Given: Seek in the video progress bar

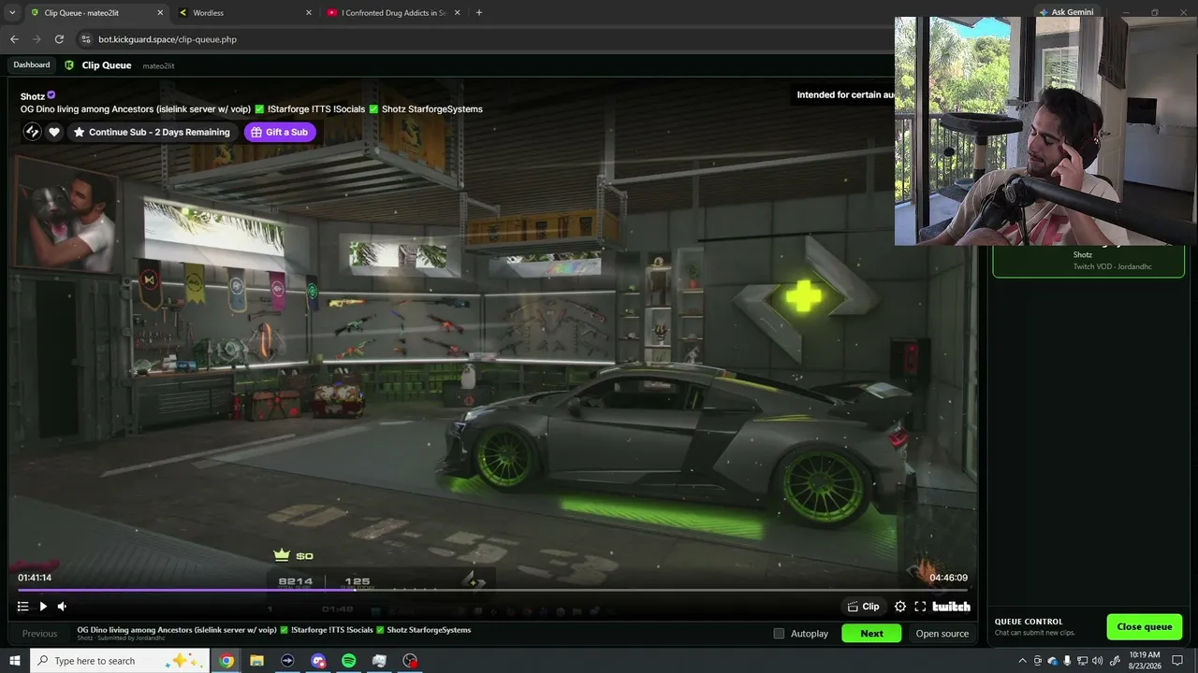Looking at the screenshot, I should point(492,590).
